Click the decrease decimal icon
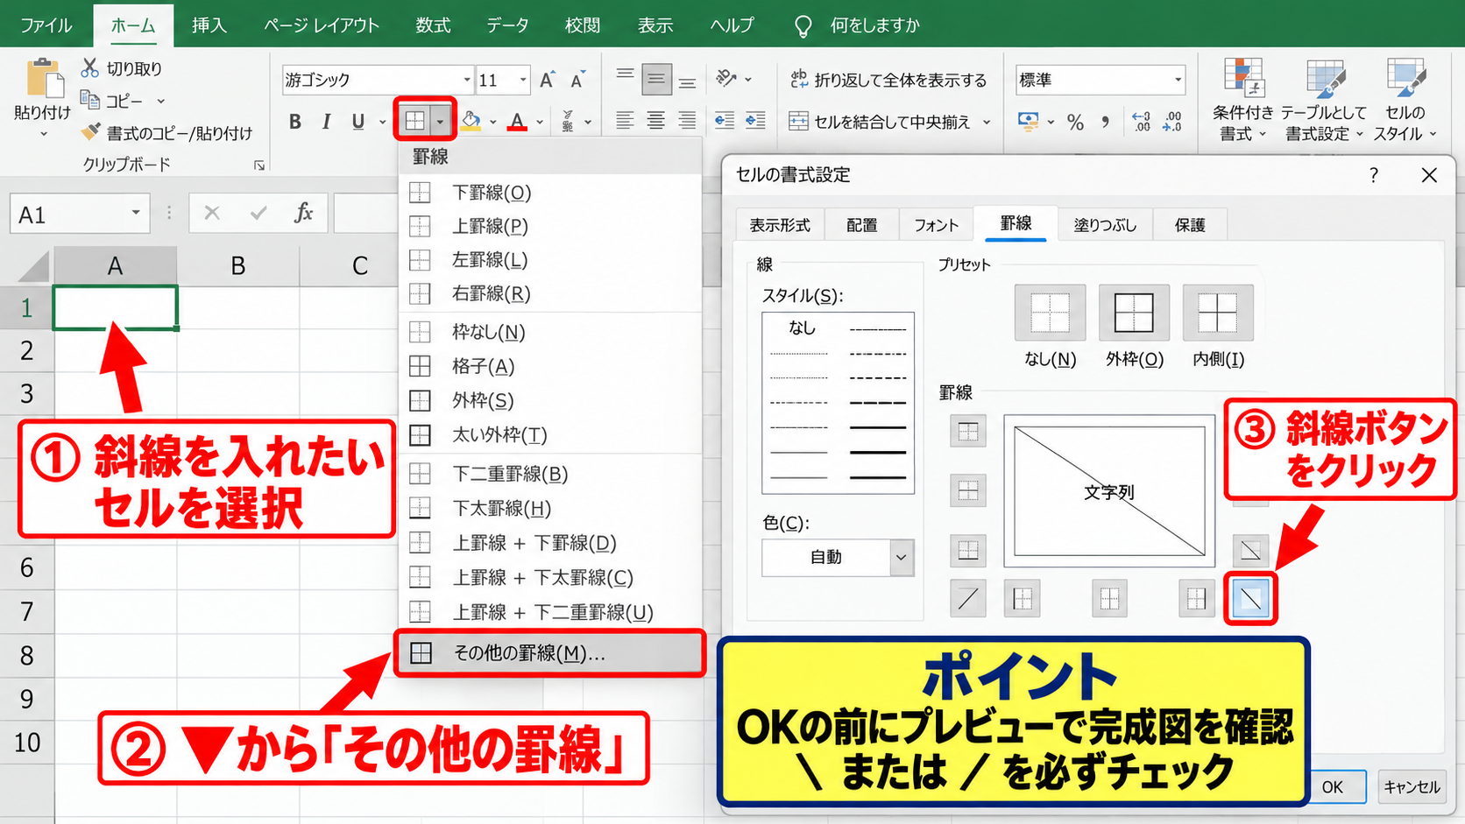 pos(1172,122)
